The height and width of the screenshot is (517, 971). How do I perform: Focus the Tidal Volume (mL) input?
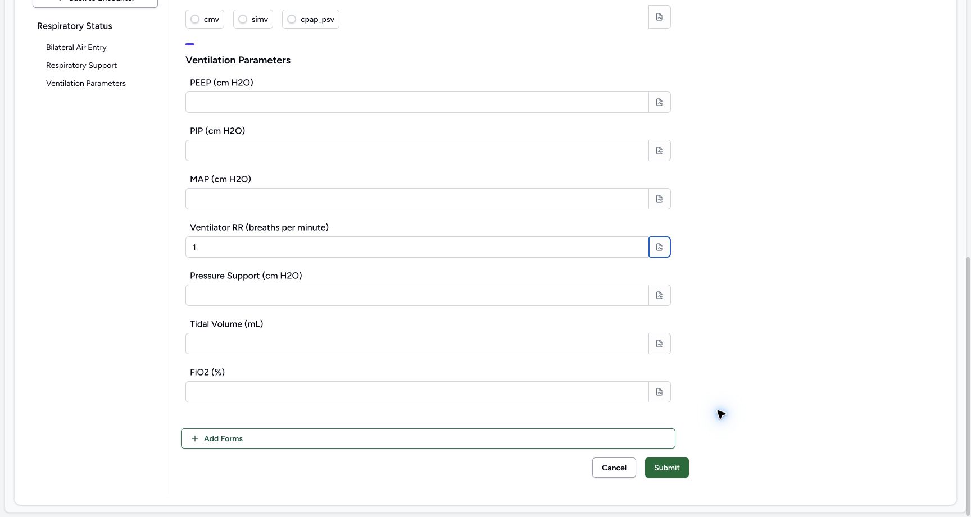[417, 344]
